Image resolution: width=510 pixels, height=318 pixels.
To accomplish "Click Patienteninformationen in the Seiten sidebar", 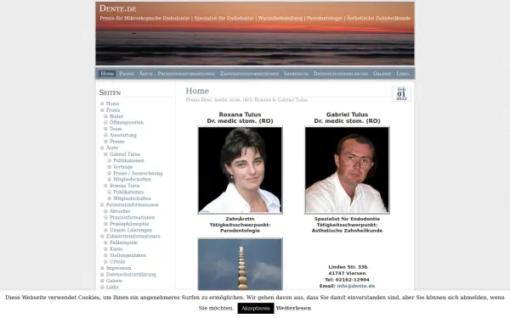I will [x=133, y=204].
